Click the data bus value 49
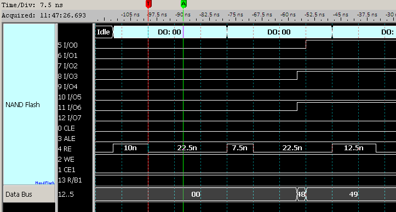 353,195
